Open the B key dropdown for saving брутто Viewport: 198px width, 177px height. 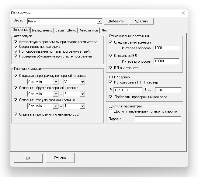pyautogui.click(x=82, y=94)
